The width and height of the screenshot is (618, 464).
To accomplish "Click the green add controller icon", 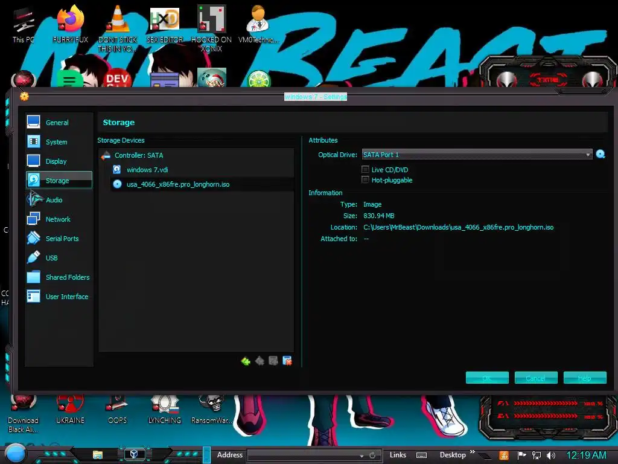I will (x=246, y=361).
